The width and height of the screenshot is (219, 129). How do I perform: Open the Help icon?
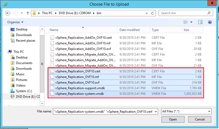(210, 22)
